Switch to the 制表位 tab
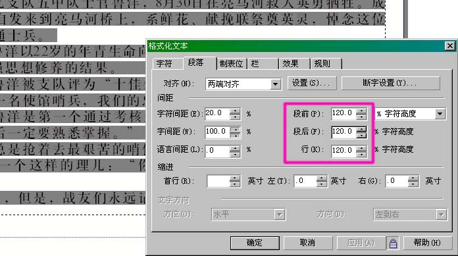This screenshot has width=458, height=256. [232, 64]
